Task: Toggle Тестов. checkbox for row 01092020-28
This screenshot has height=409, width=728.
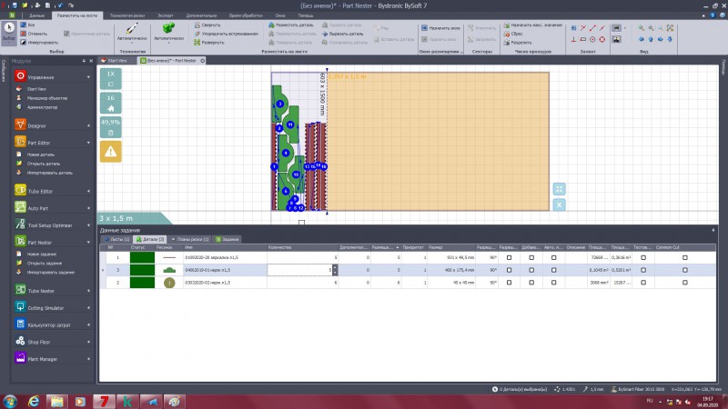Action: tap(643, 257)
